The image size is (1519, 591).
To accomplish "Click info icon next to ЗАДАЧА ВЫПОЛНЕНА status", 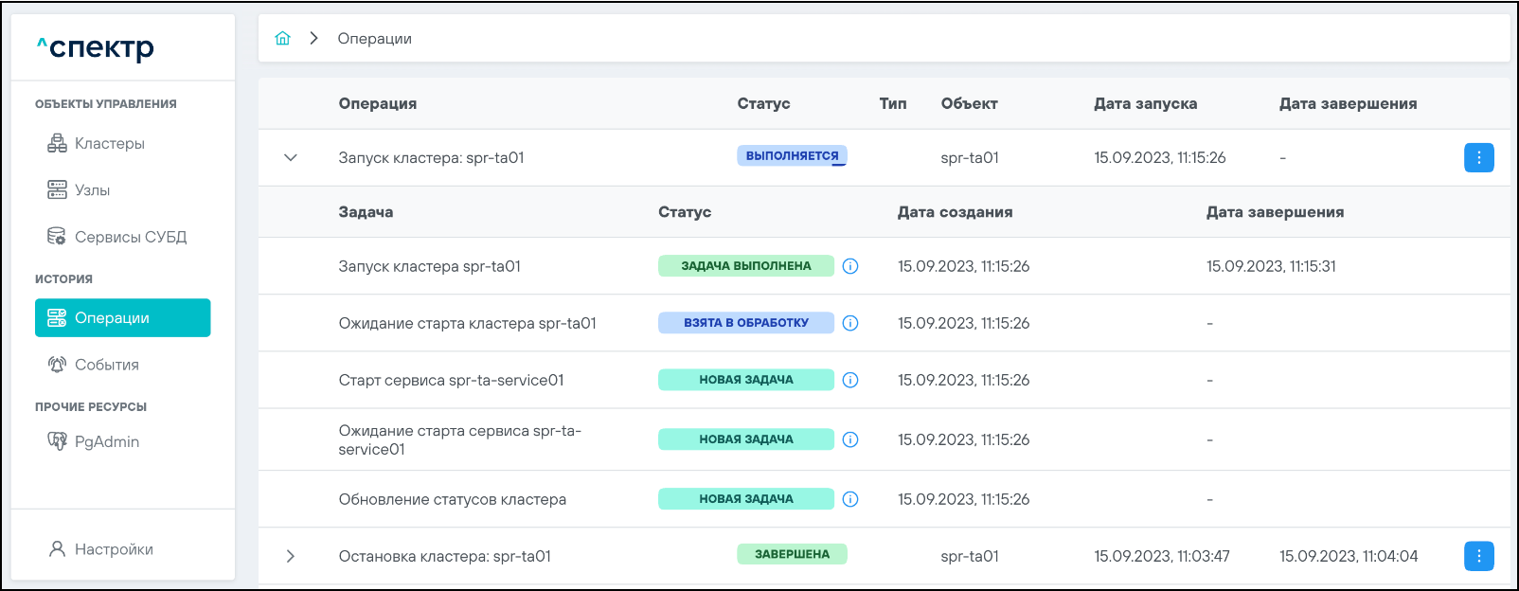I will 850,266.
